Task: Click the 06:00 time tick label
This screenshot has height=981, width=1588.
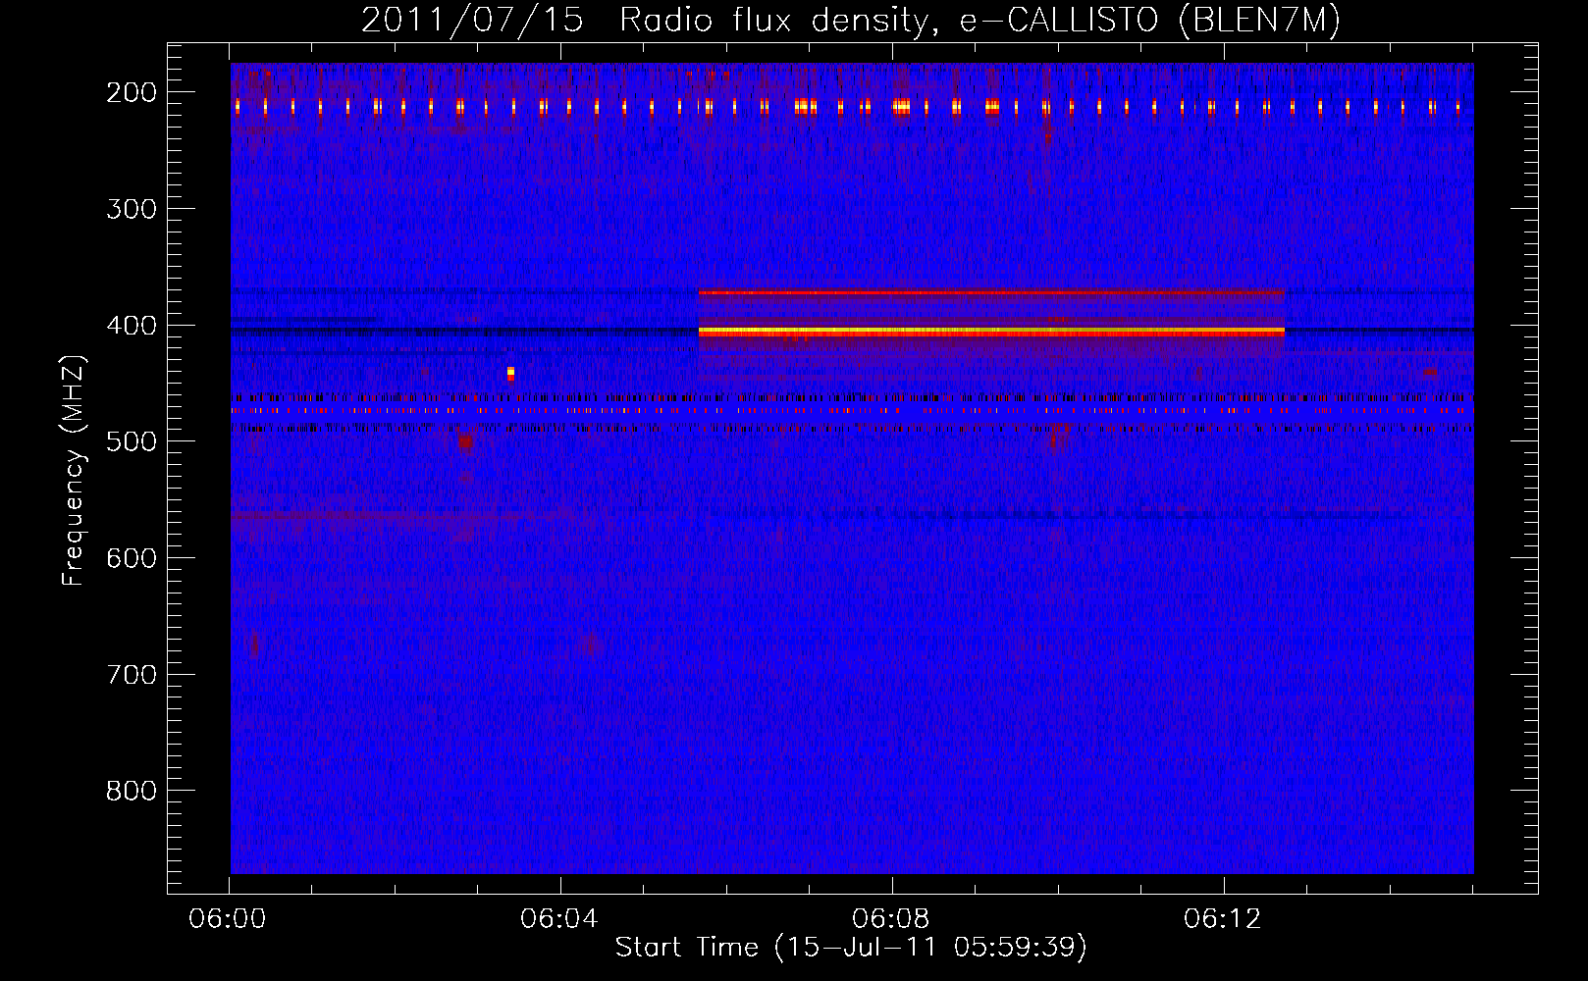Action: coord(229,919)
